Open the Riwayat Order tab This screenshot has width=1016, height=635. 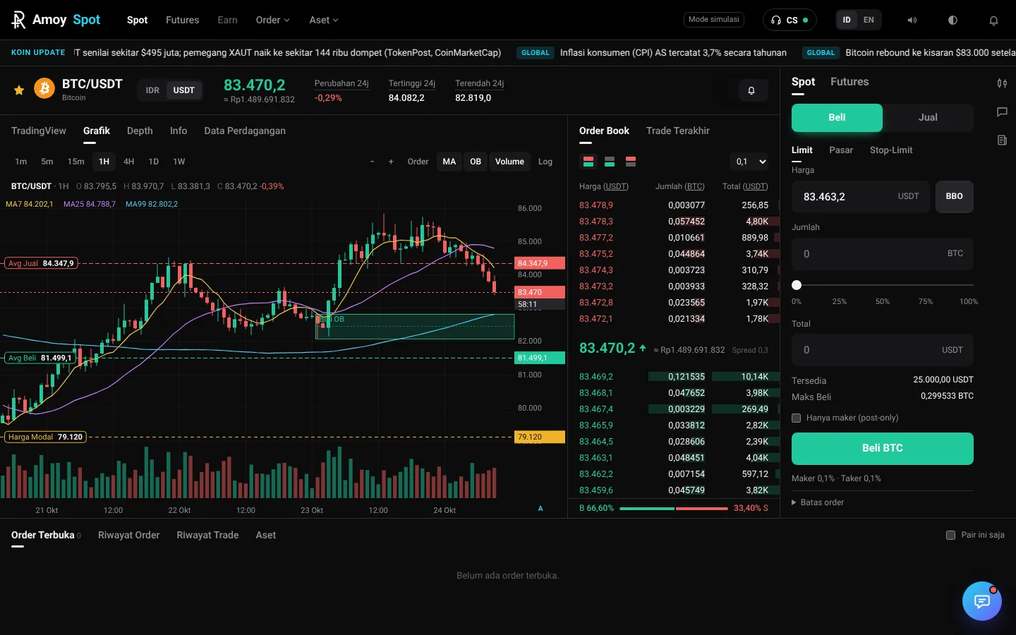tap(128, 535)
